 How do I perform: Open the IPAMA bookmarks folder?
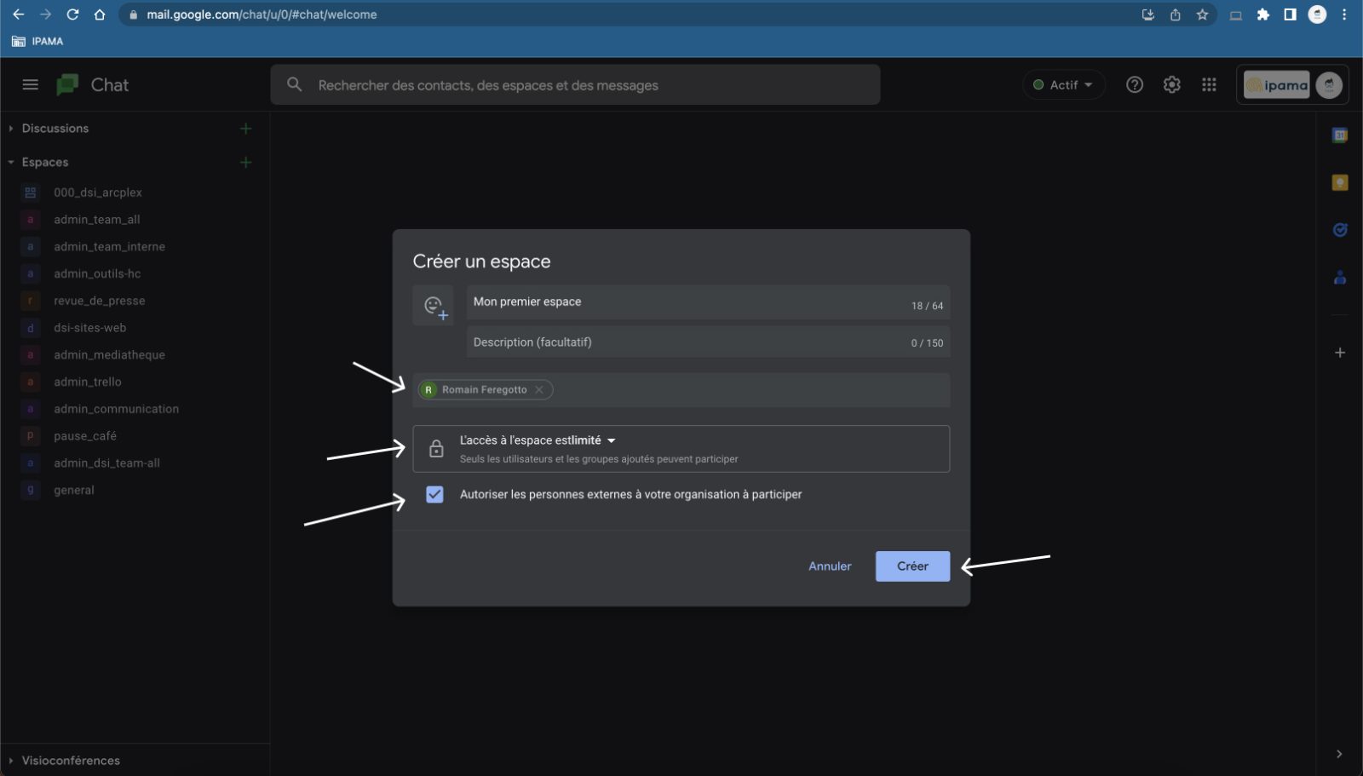point(37,41)
